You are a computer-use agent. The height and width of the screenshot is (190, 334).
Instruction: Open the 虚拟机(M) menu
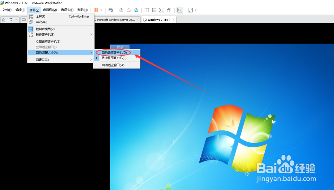click(x=50, y=10)
